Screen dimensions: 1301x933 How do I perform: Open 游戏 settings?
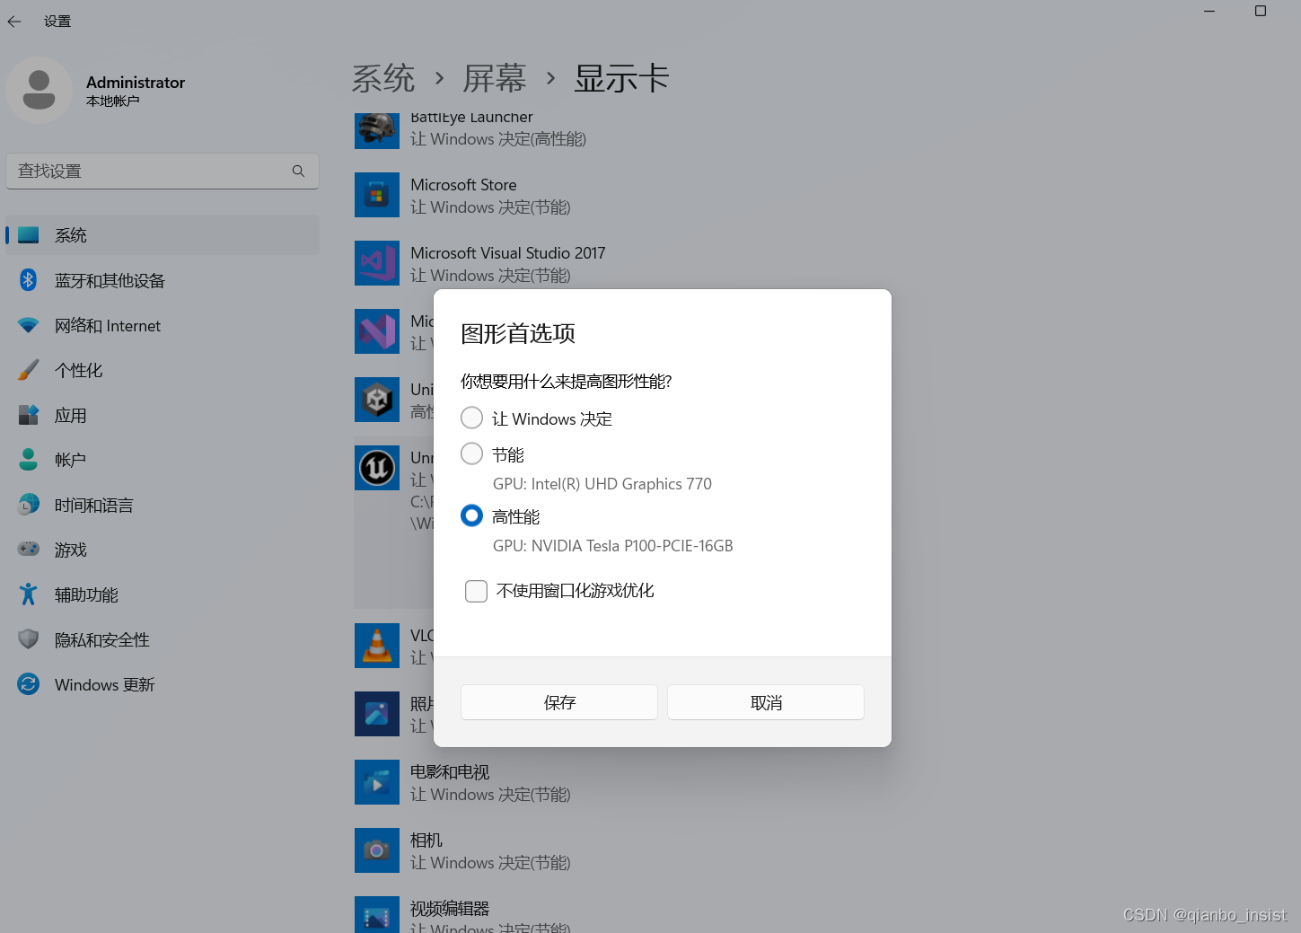coord(163,550)
